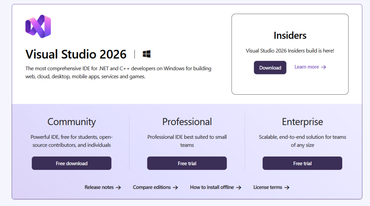Click the arrow icon after License terms
The width and height of the screenshot is (370, 206).
[287, 188]
